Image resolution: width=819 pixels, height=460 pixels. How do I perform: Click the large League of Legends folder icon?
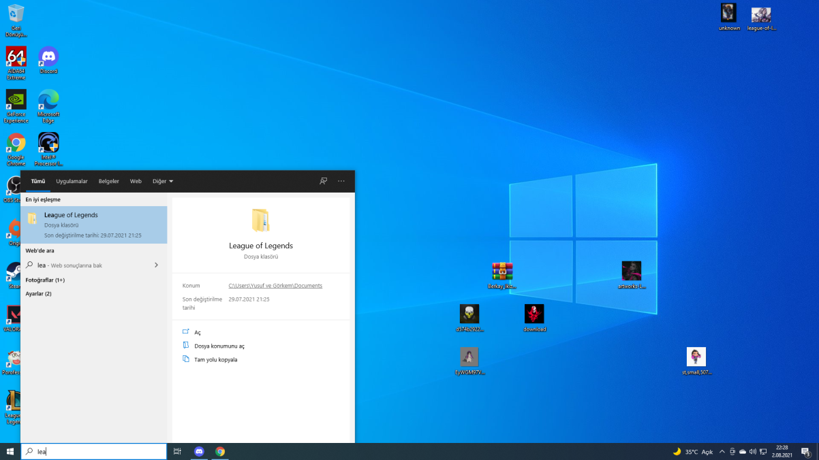261,221
